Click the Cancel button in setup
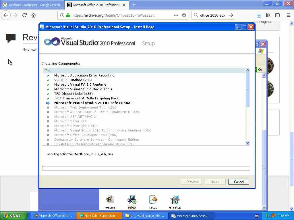The height and width of the screenshot is (220, 294). pos(239,182)
